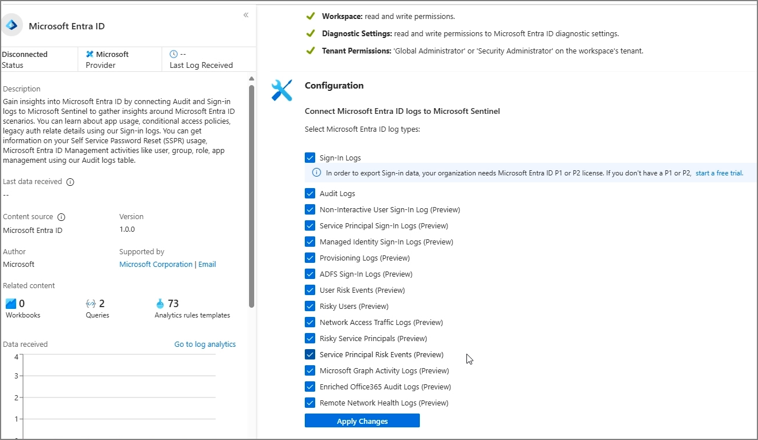
Task: Open the start a free trial link
Action: 719,173
